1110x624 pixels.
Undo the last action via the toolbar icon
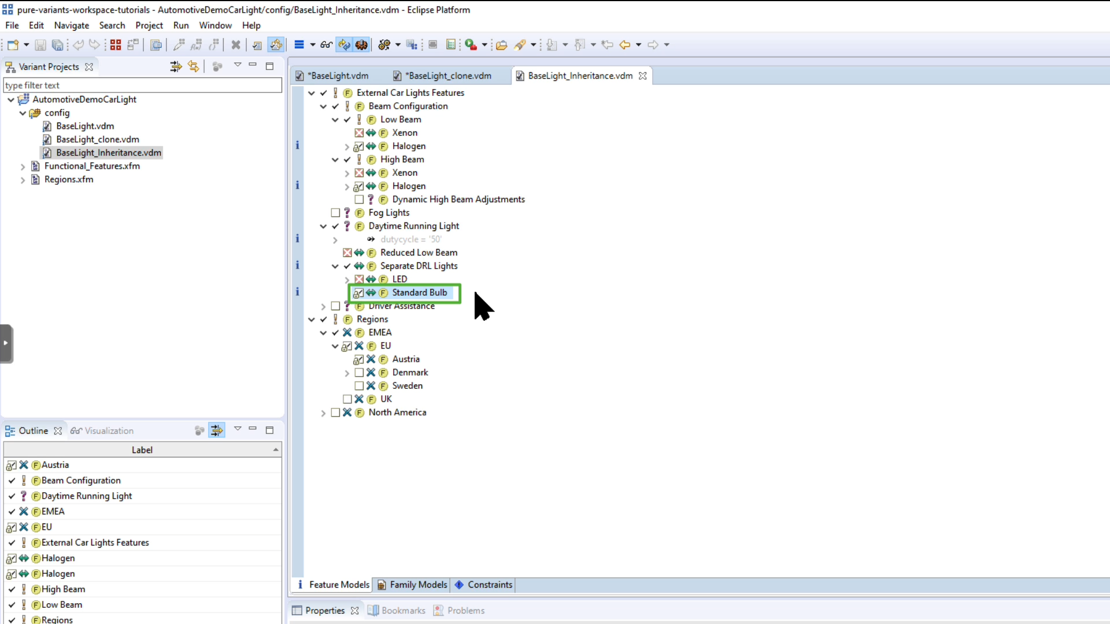[x=79, y=45]
